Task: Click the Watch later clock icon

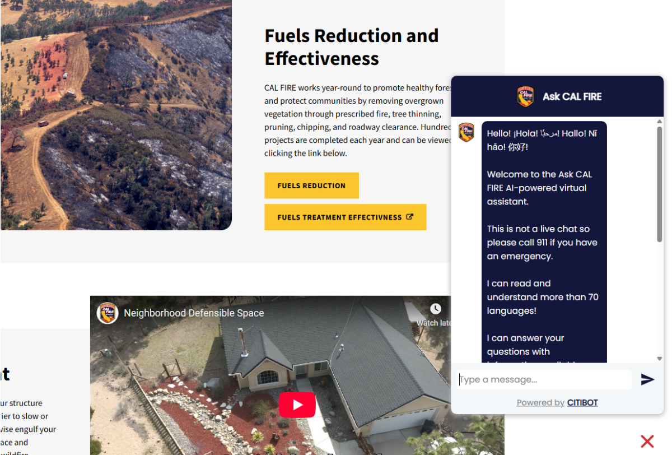Action: click(436, 309)
